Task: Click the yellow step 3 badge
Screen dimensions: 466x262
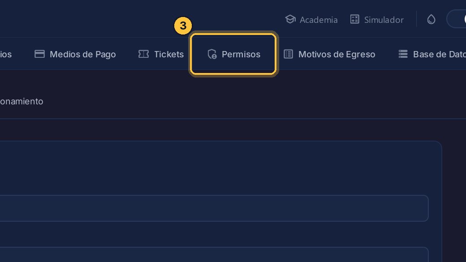Action: [183, 26]
